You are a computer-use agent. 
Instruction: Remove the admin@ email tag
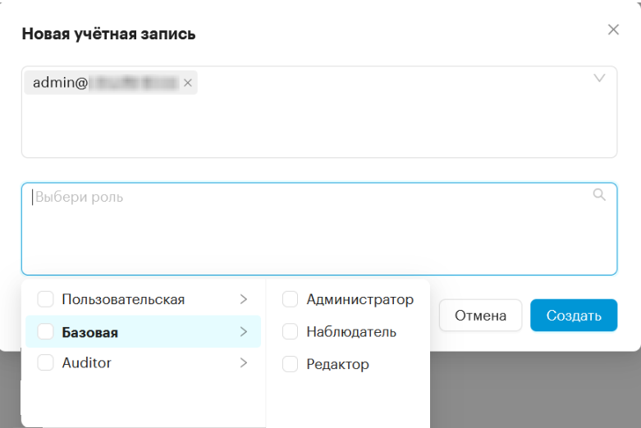pos(188,83)
